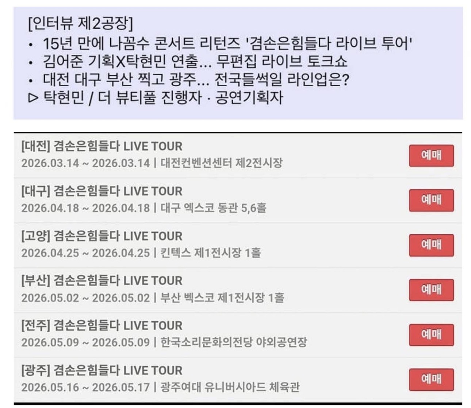Open [부산] 겸손은힘들다 LIVE TOUR title
The image size is (471, 408).
point(102,281)
